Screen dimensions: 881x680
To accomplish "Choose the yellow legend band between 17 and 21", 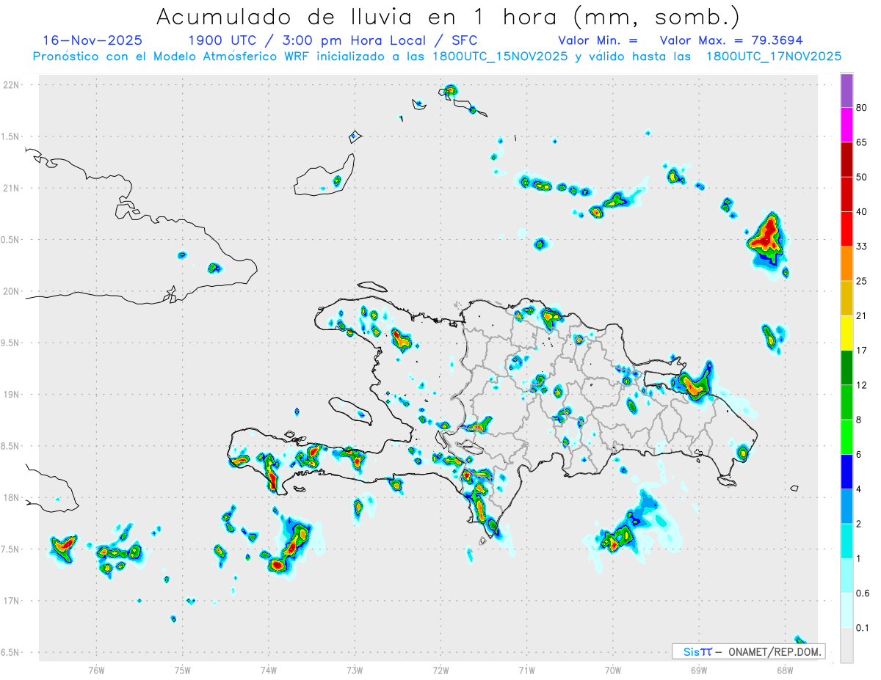I will click(x=846, y=333).
